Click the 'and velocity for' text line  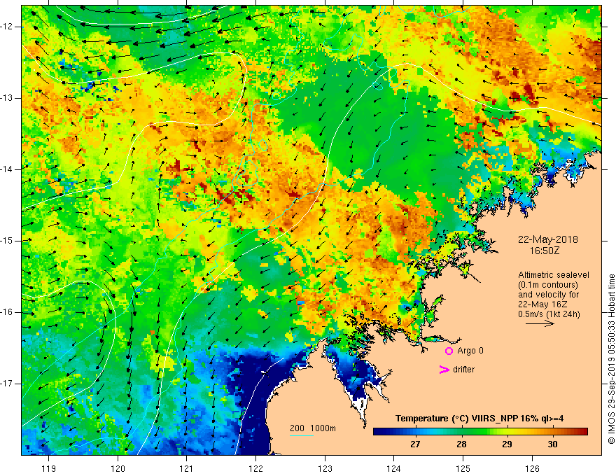[548, 295]
